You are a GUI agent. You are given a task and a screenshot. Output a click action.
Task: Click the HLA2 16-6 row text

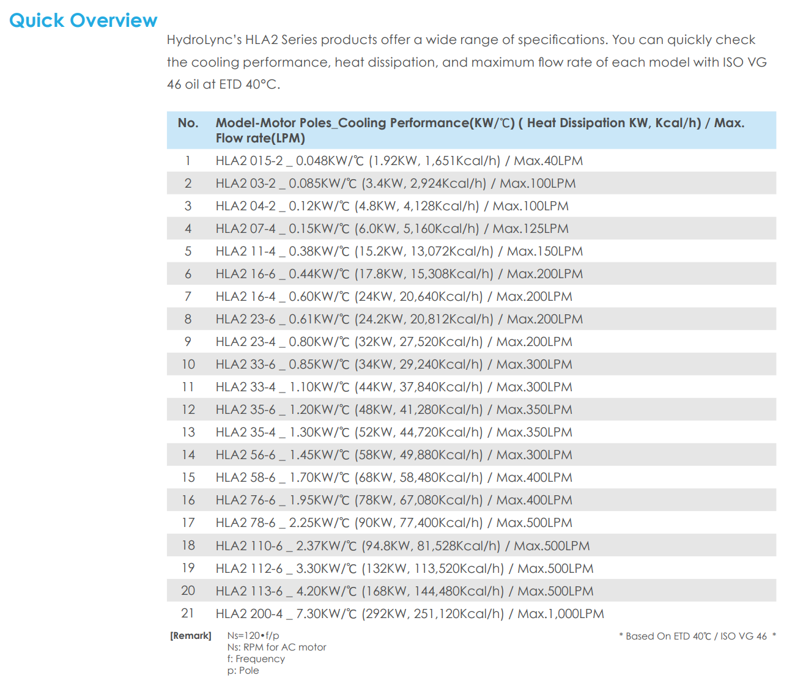399,274
